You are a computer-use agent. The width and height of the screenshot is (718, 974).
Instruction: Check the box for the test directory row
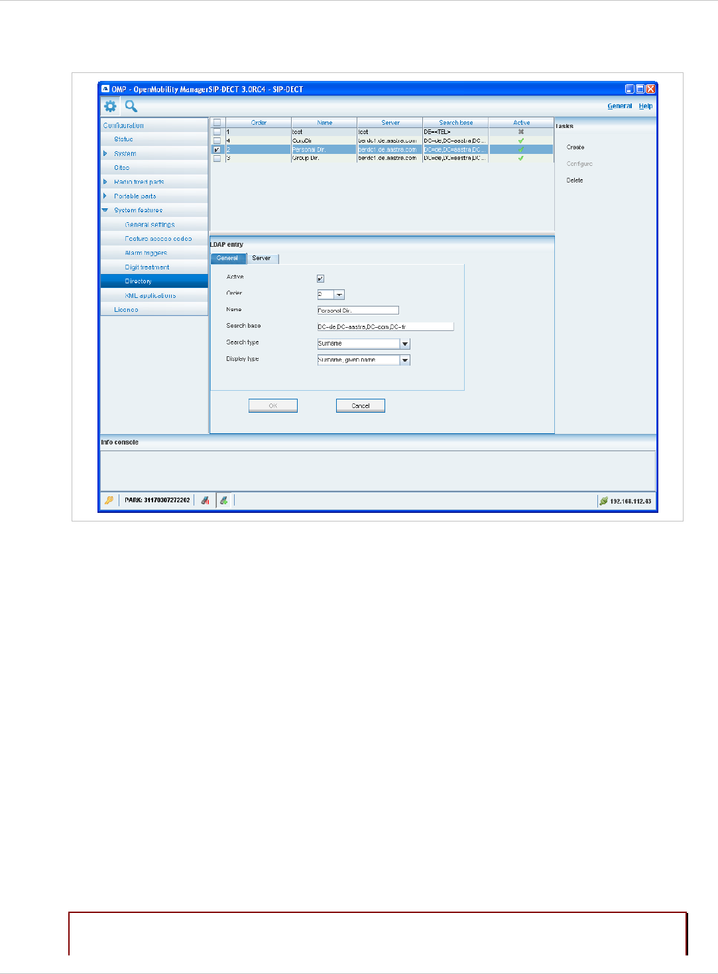tap(217, 132)
